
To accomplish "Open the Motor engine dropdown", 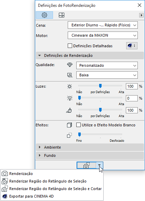I will point(103,35).
